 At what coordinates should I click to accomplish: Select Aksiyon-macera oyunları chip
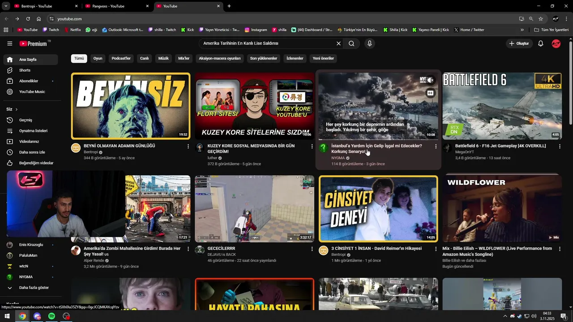pyautogui.click(x=220, y=58)
